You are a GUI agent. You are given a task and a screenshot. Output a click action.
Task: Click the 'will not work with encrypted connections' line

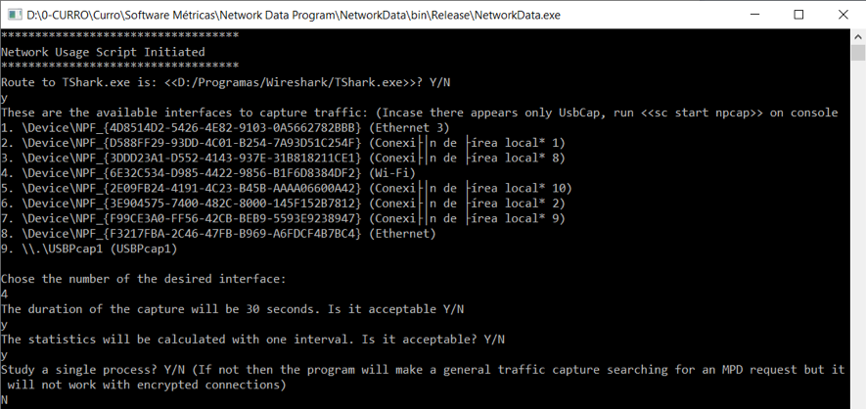point(147,385)
